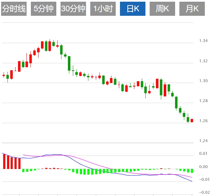217x196 pixels.
Task: Click the 1.32 price axis label
Action: (203, 61)
